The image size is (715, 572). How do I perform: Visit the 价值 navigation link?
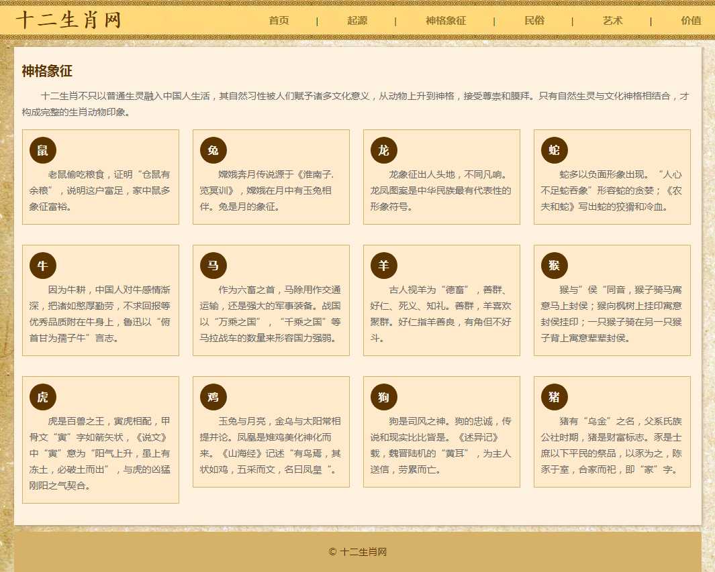coord(691,21)
